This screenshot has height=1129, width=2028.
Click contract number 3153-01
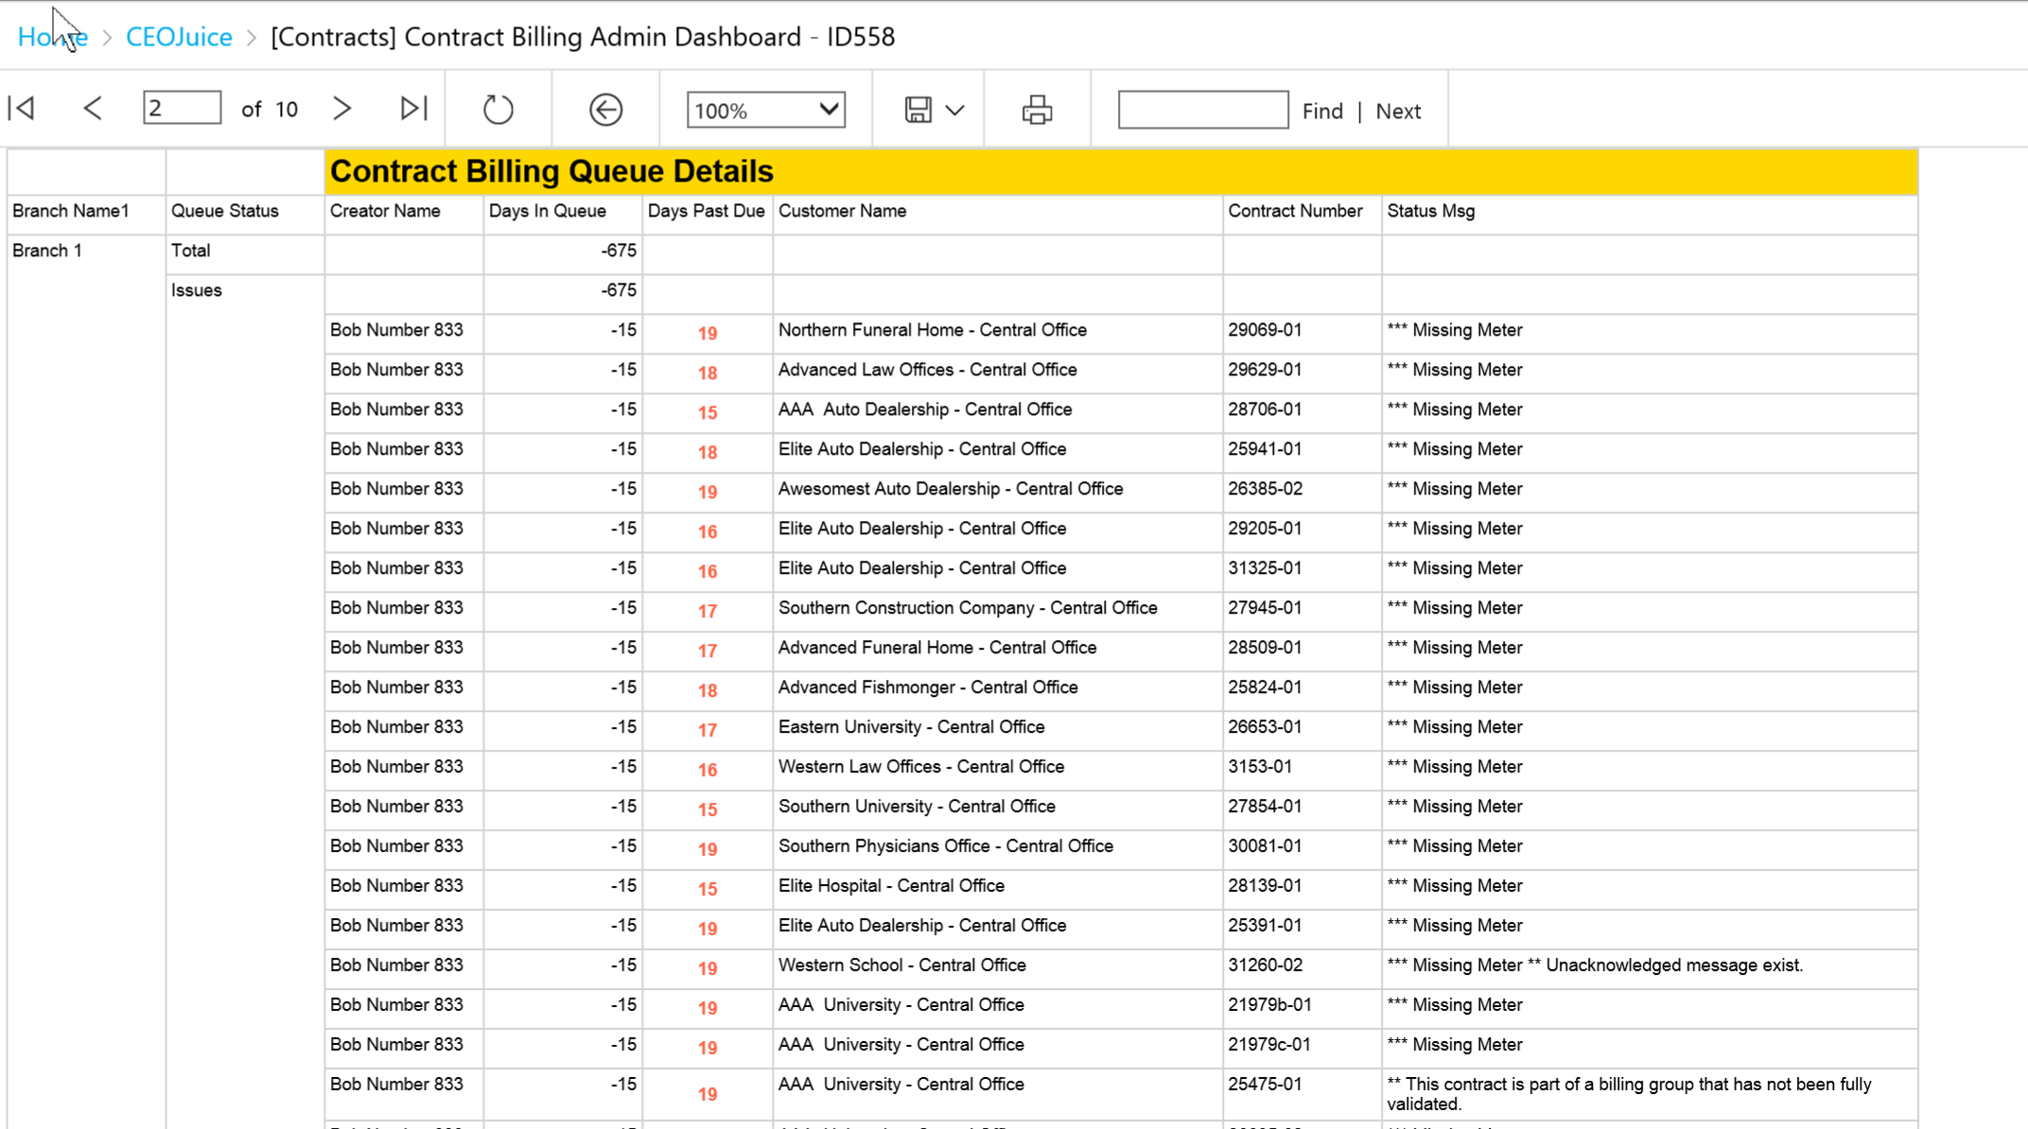(1260, 767)
